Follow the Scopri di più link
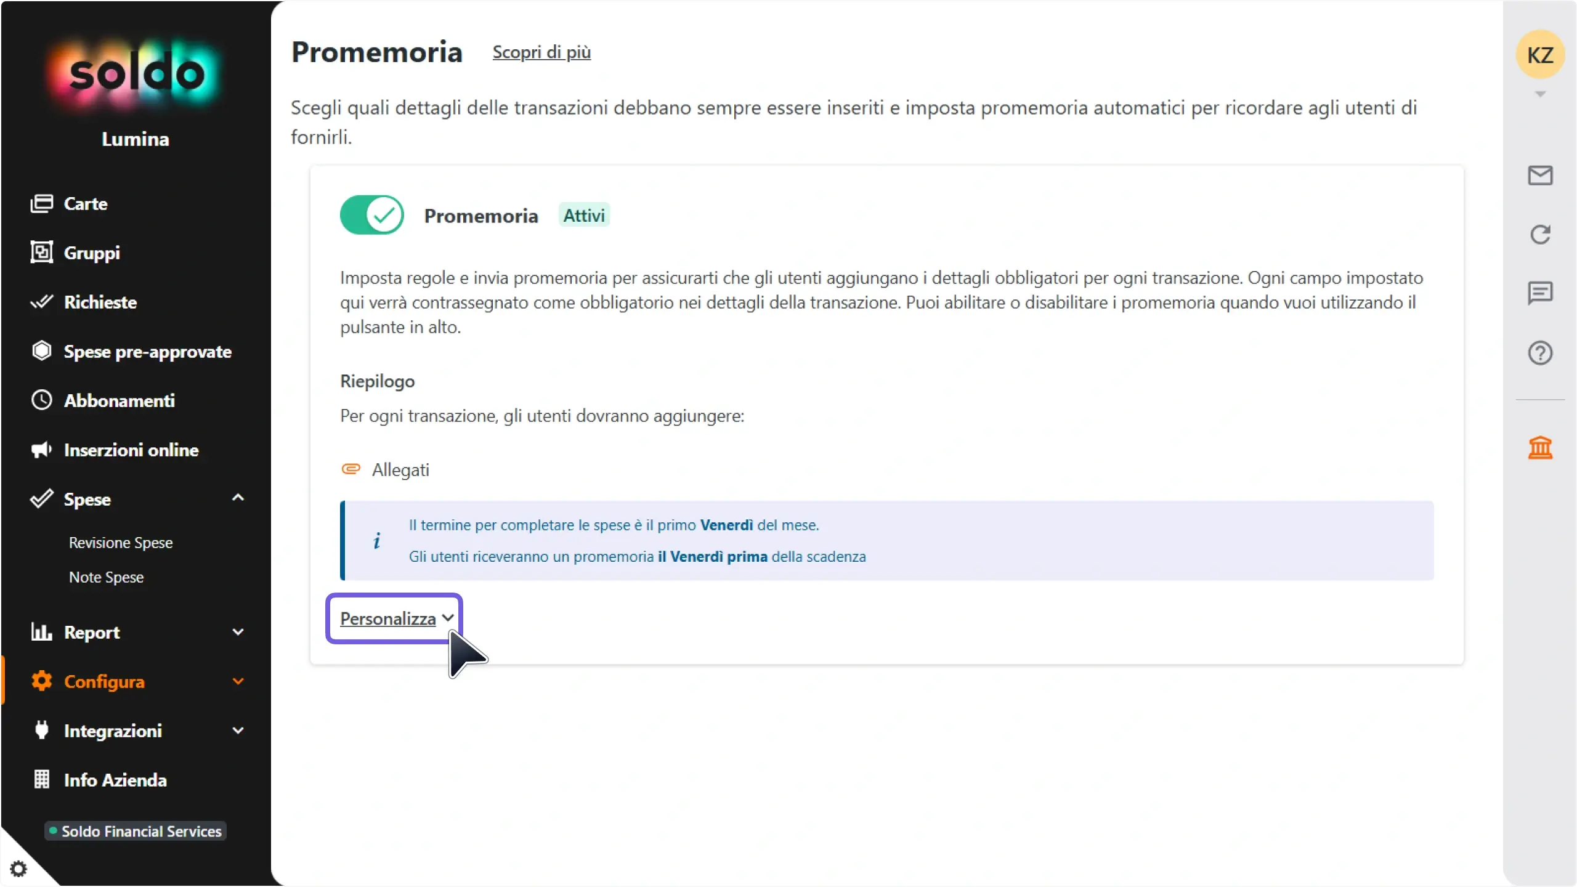 click(x=541, y=52)
